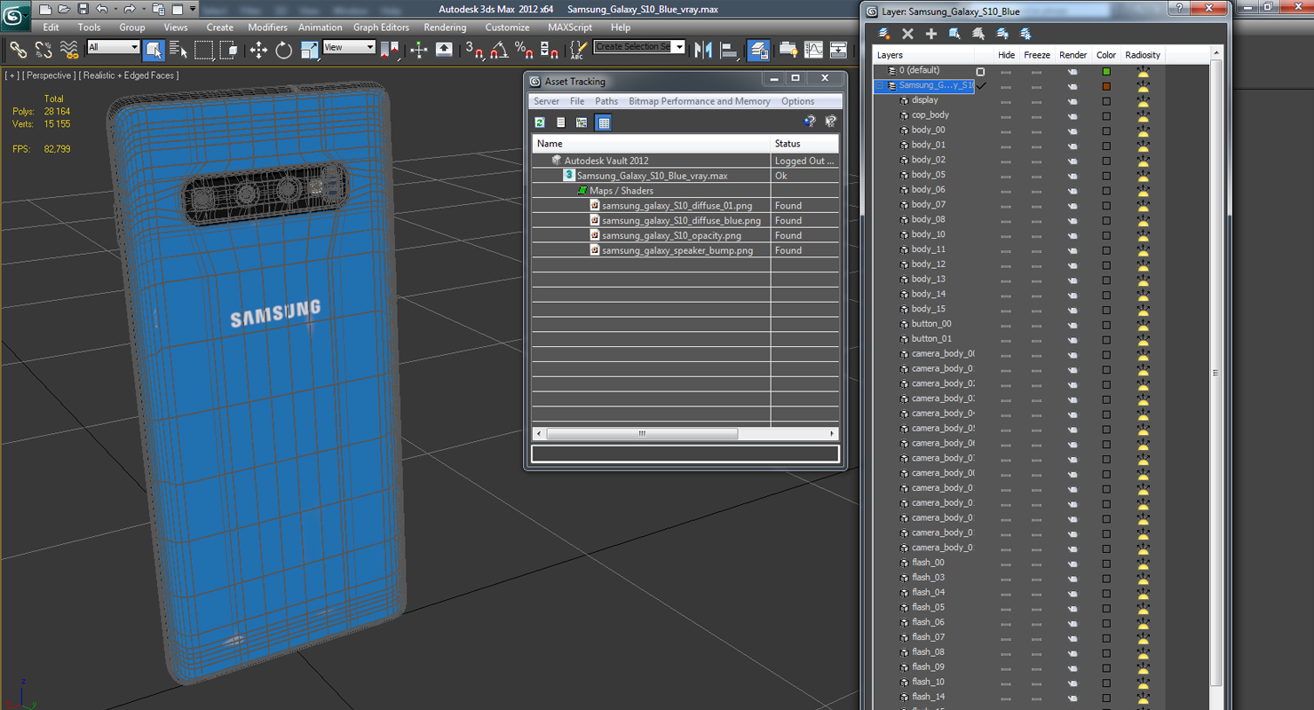Switch Asset Tracking to table view
Image resolution: width=1314 pixels, height=710 pixels.
click(604, 122)
